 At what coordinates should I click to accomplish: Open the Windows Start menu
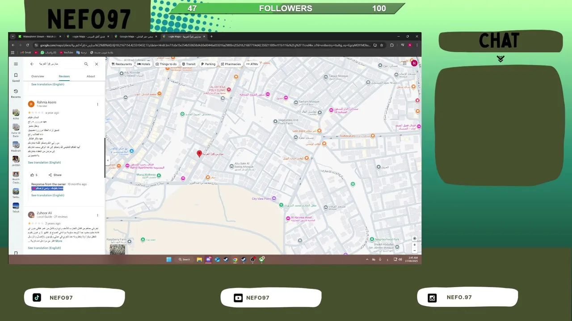coord(169,259)
